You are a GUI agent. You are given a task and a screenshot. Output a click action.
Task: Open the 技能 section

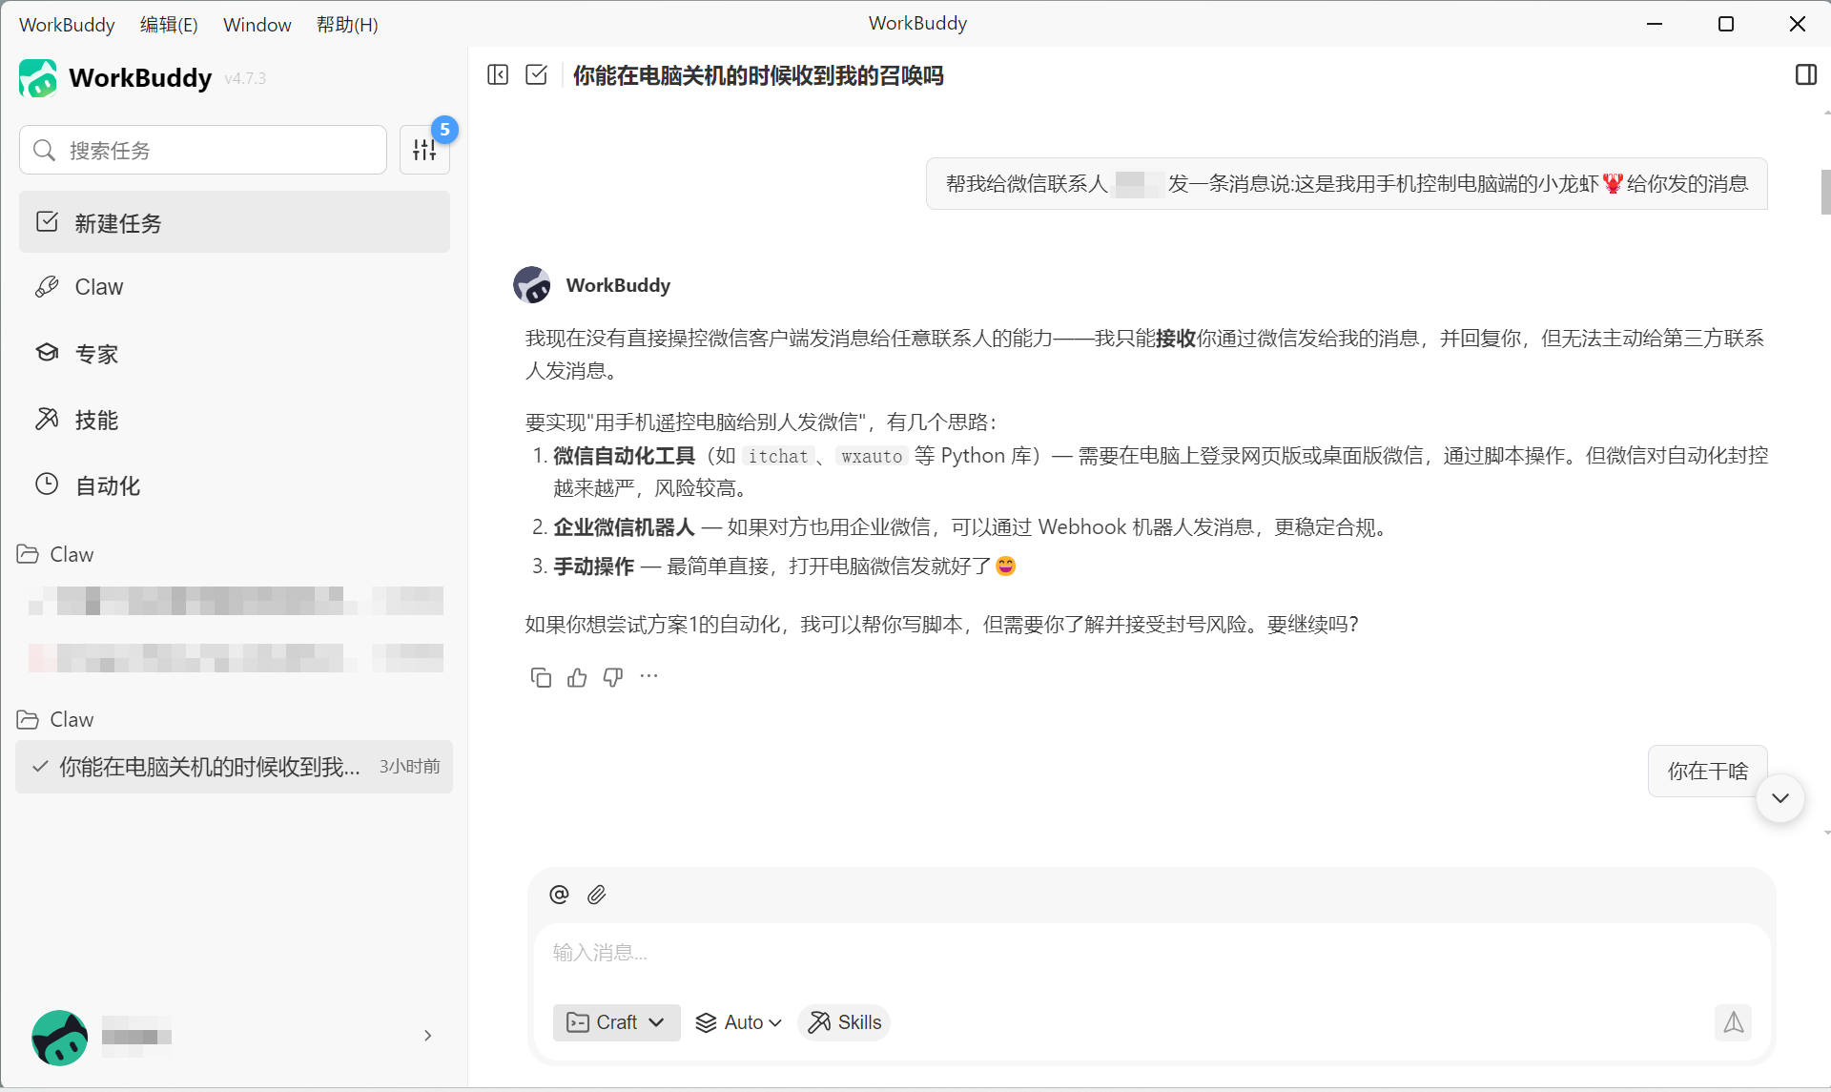pyautogui.click(x=235, y=420)
